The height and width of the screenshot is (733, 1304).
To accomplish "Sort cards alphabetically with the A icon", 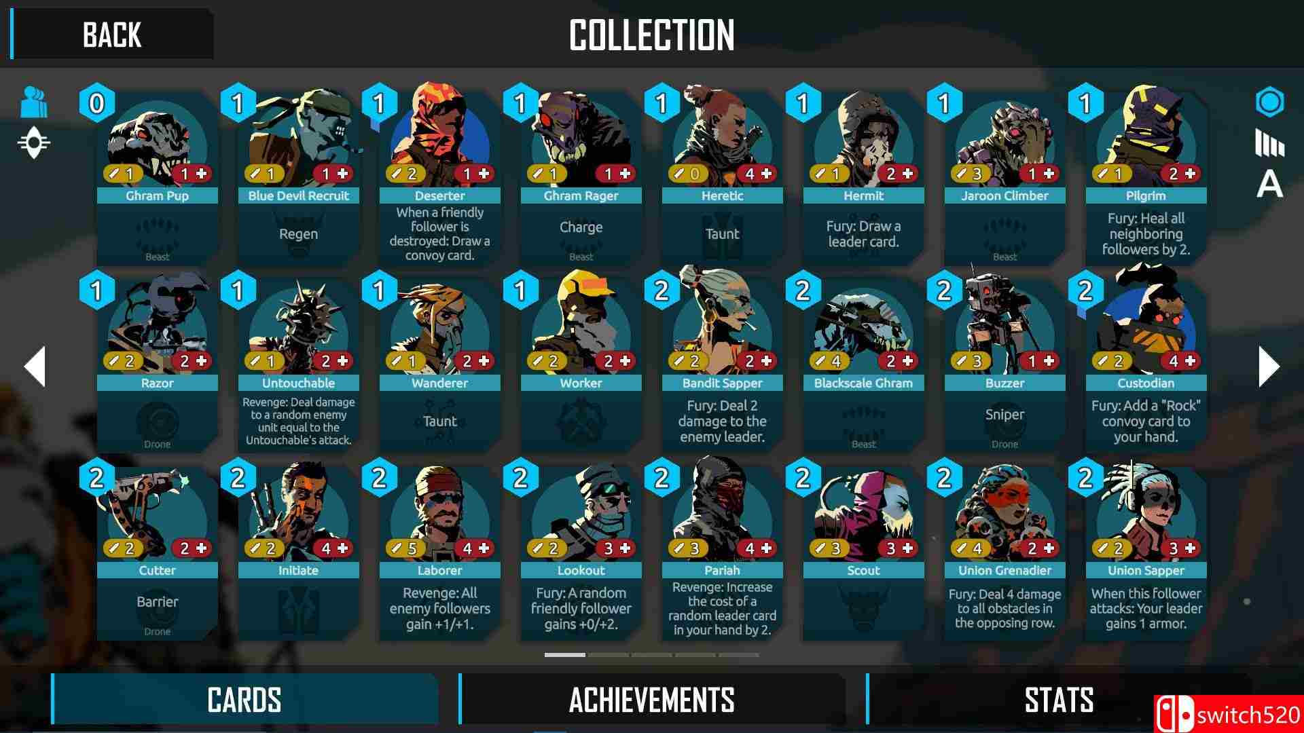I will click(x=1269, y=184).
